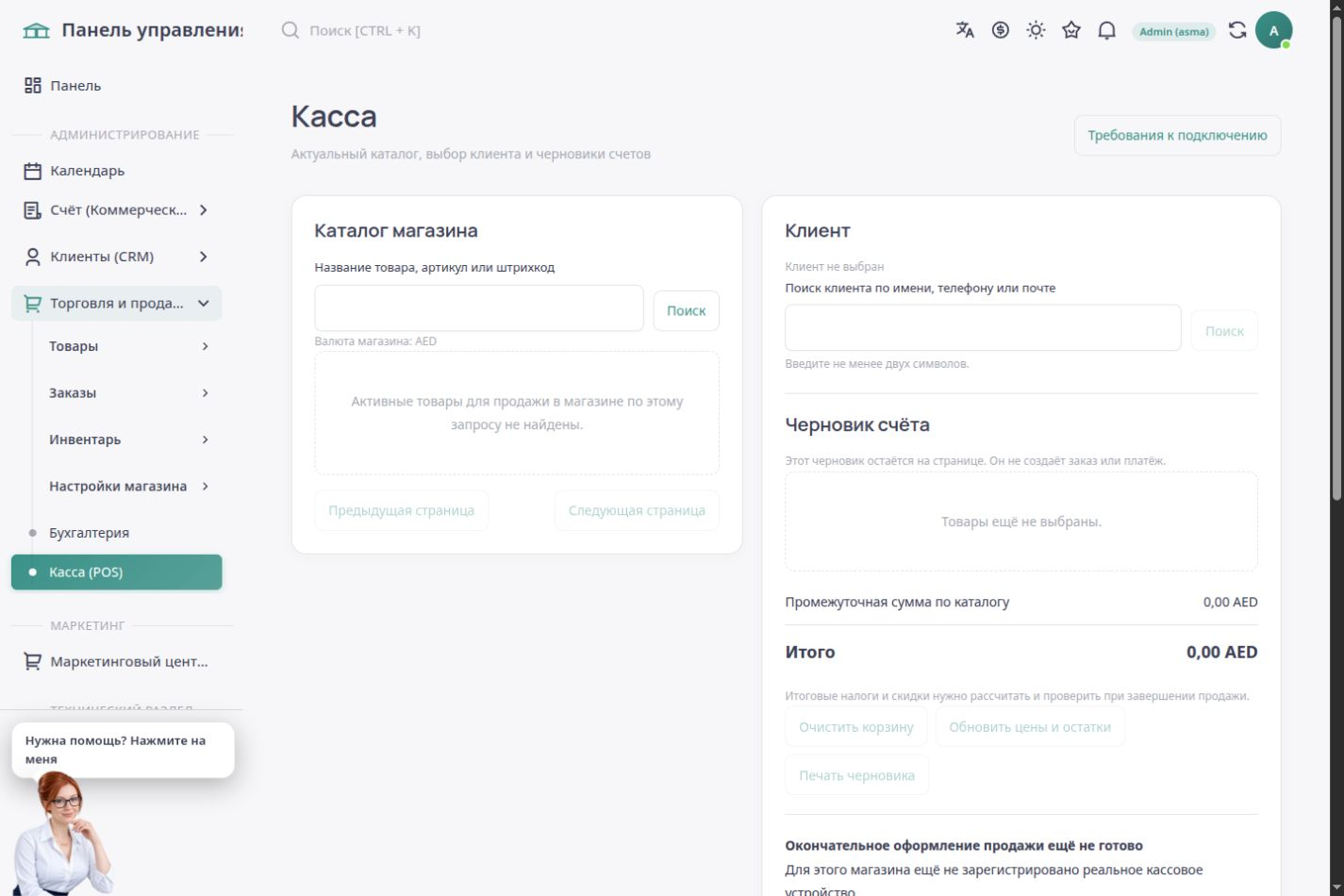Toggle light/dark theme sun icon
The height and width of the screenshot is (896, 1344).
coord(1036,30)
